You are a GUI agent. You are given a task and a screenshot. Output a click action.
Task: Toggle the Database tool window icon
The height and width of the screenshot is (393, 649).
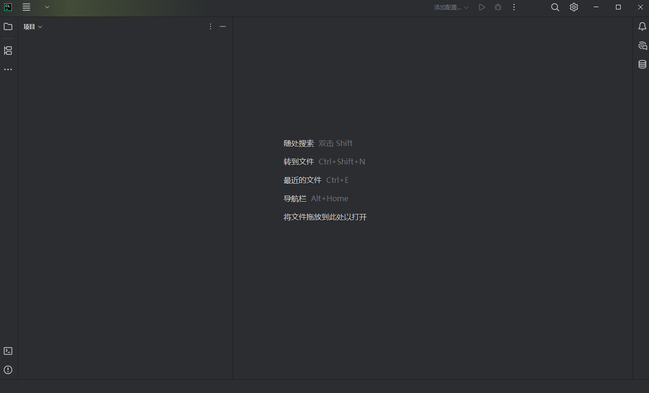click(x=642, y=64)
